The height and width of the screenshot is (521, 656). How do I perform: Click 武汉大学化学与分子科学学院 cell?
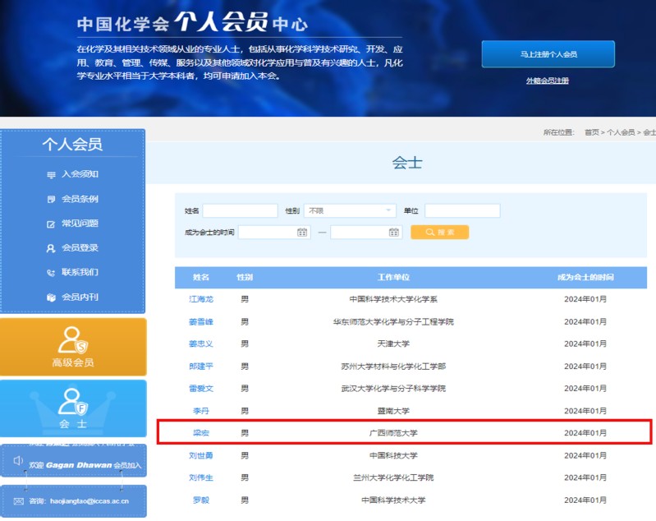(x=393, y=389)
